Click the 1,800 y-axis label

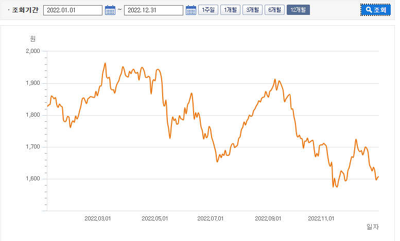click(x=33, y=115)
